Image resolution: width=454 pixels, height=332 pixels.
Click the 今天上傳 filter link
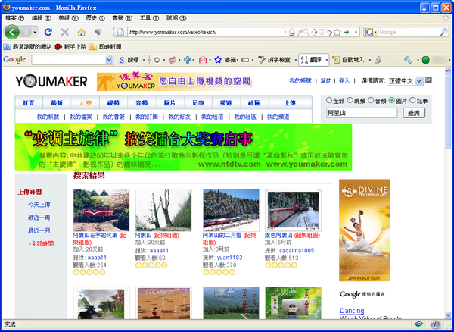pyautogui.click(x=39, y=205)
